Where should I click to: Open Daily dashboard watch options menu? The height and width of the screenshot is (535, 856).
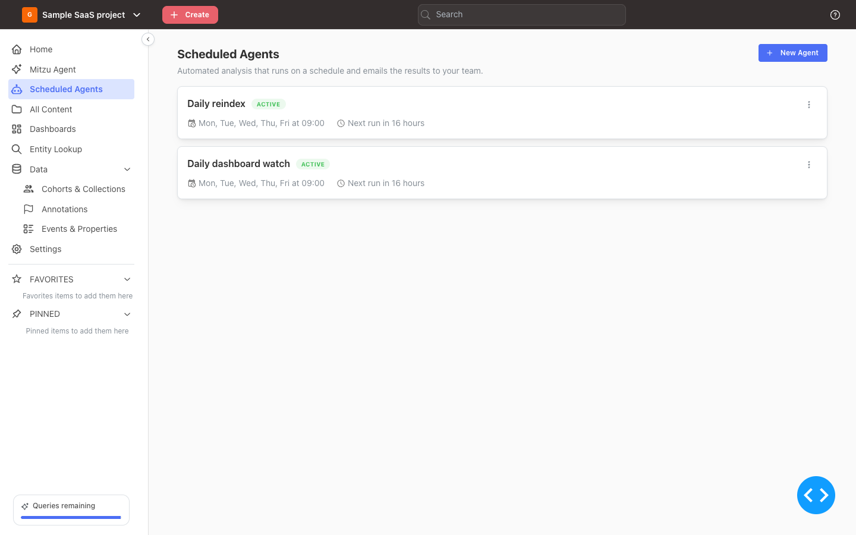point(809,165)
